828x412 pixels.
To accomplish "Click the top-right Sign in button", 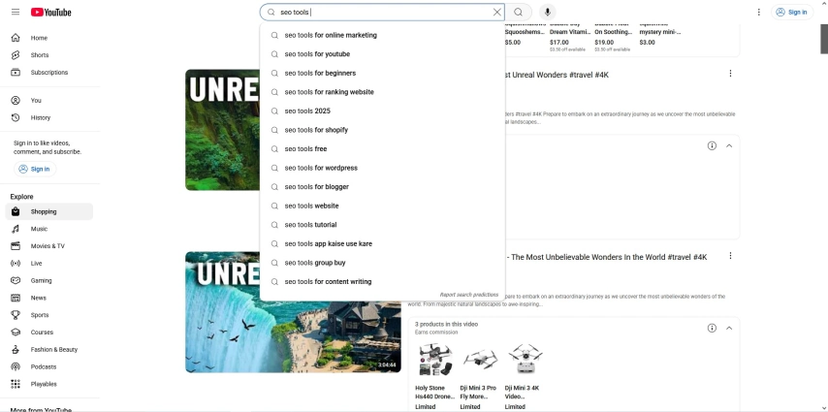I will click(x=792, y=12).
